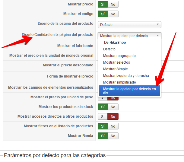Click the Mostrar el fabricante label

point(75,46)
